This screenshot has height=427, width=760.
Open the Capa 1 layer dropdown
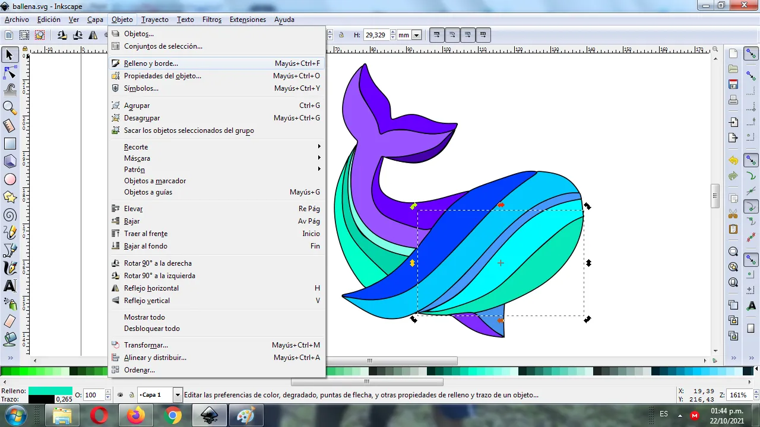tap(177, 395)
